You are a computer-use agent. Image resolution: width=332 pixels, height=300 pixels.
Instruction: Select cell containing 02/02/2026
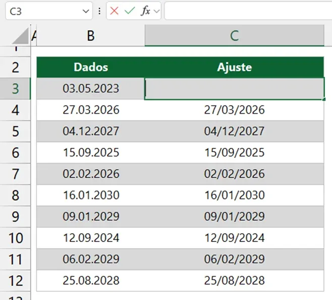[x=235, y=174]
